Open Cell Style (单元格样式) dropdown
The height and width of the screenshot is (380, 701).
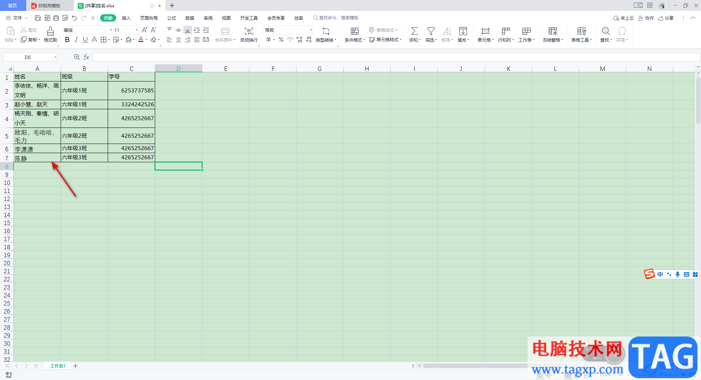[x=386, y=39]
